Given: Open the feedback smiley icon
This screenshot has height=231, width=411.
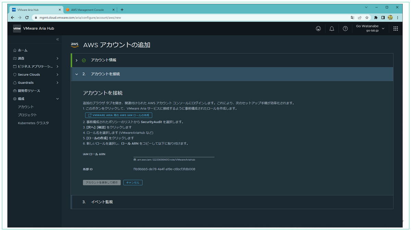Looking at the screenshot, I should (319, 29).
